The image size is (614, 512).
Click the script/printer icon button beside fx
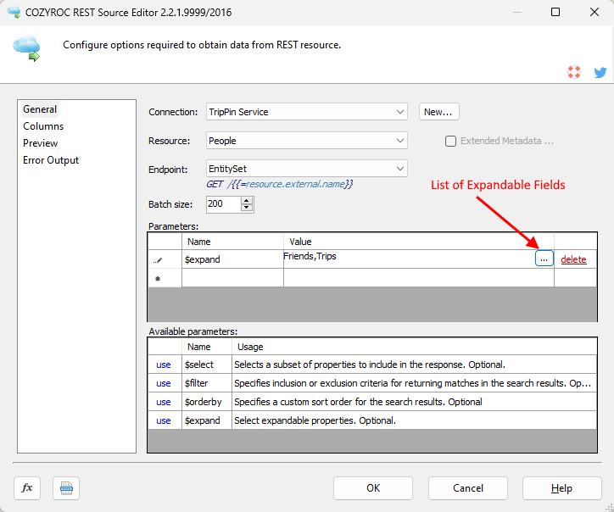pos(66,488)
